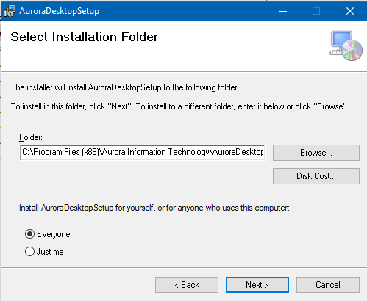Click the "To install in this folder" instruction line
The image size is (367, 301).
[179, 106]
